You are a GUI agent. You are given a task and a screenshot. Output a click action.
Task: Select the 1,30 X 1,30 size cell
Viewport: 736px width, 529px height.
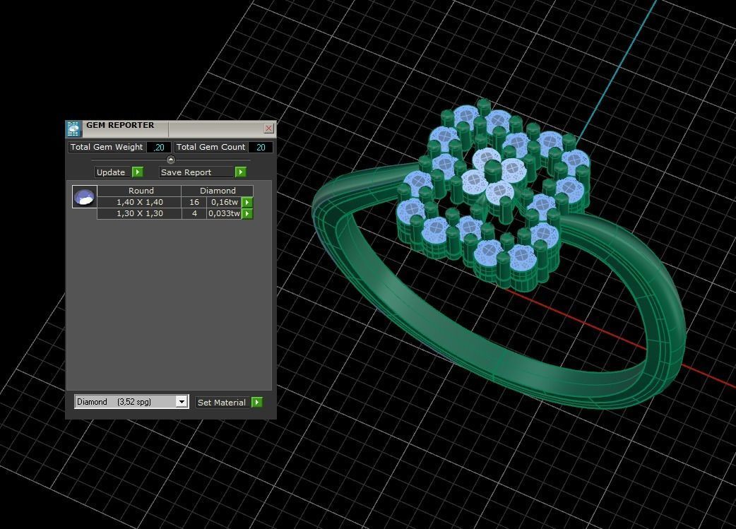pos(139,213)
